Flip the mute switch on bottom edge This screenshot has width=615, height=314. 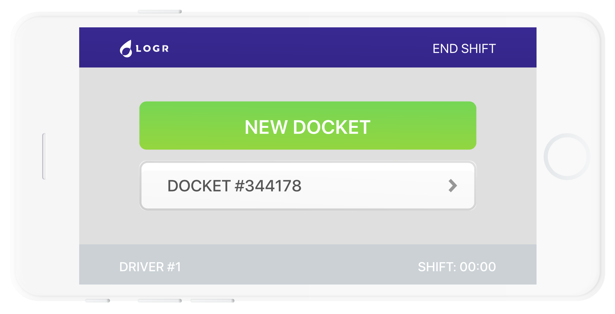tap(98, 301)
